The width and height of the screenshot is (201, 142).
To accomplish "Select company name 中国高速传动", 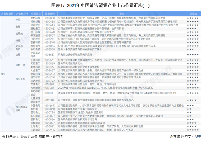I will coord(35,54).
